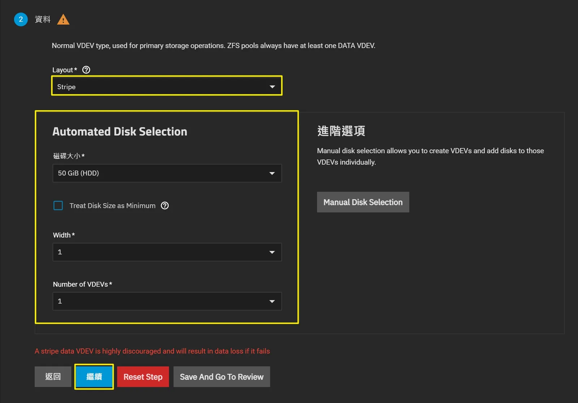Click the 返回 back button
This screenshot has width=578, height=403.
click(53, 377)
